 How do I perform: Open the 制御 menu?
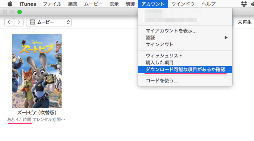pos(130,4)
